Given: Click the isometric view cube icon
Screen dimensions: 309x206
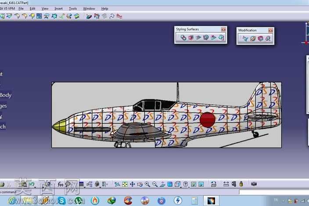Looking at the screenshot, I should click(177, 184).
